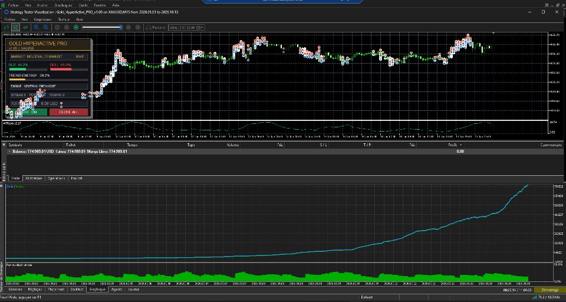Select the Trade tab in Toolbox

[x=15, y=179]
